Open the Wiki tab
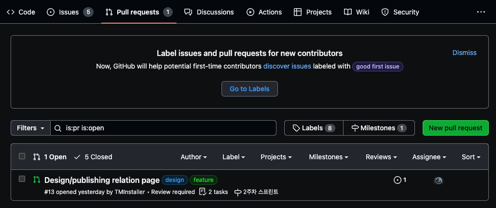 click(357, 12)
